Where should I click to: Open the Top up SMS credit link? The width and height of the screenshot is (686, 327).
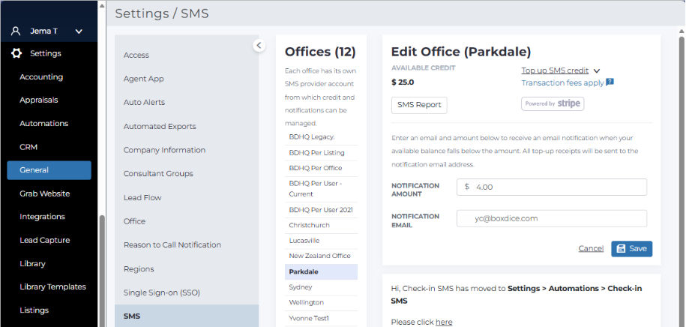[x=555, y=70]
